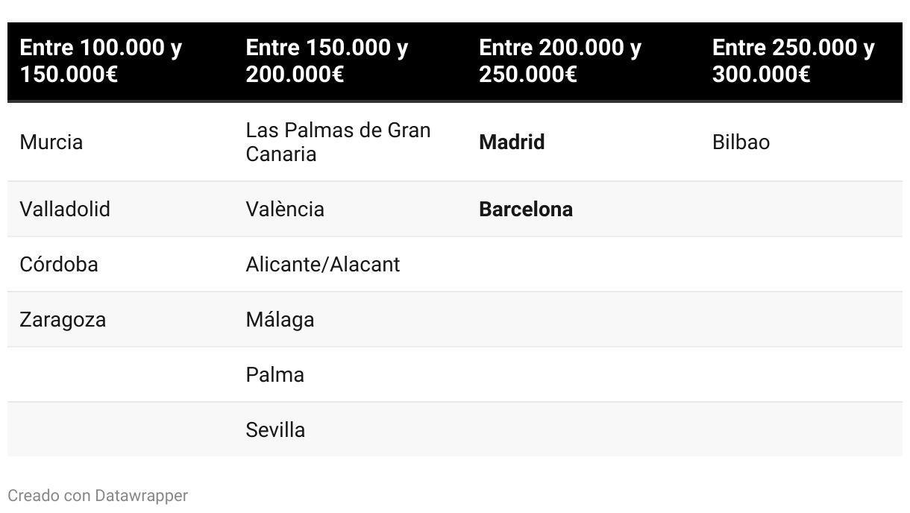Click the Alicante/Alacant cell

click(x=323, y=265)
